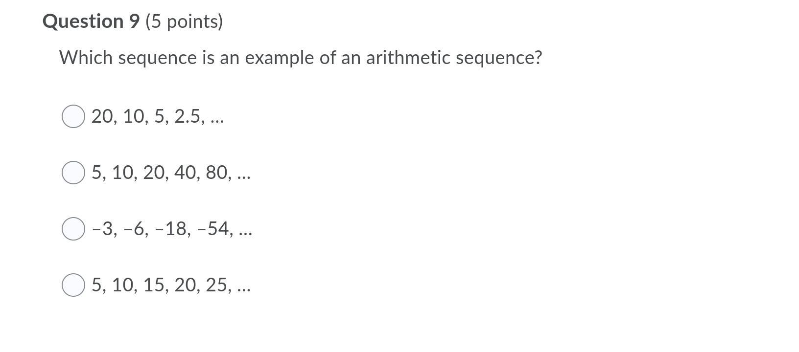The height and width of the screenshot is (352, 799).
Task: Choose the radio button for 5, 10, 20, 40, 80
Action: point(73,173)
